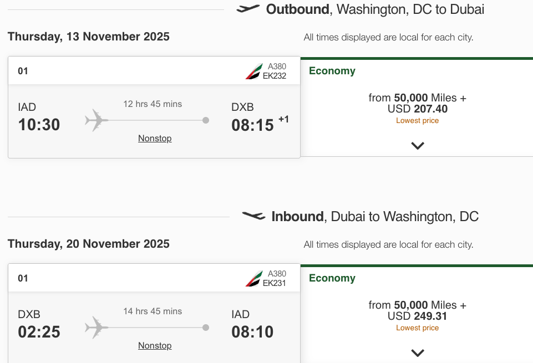This screenshot has height=363, width=533.
Task: Click Emirates logo beside EK231
Action: [x=254, y=278]
